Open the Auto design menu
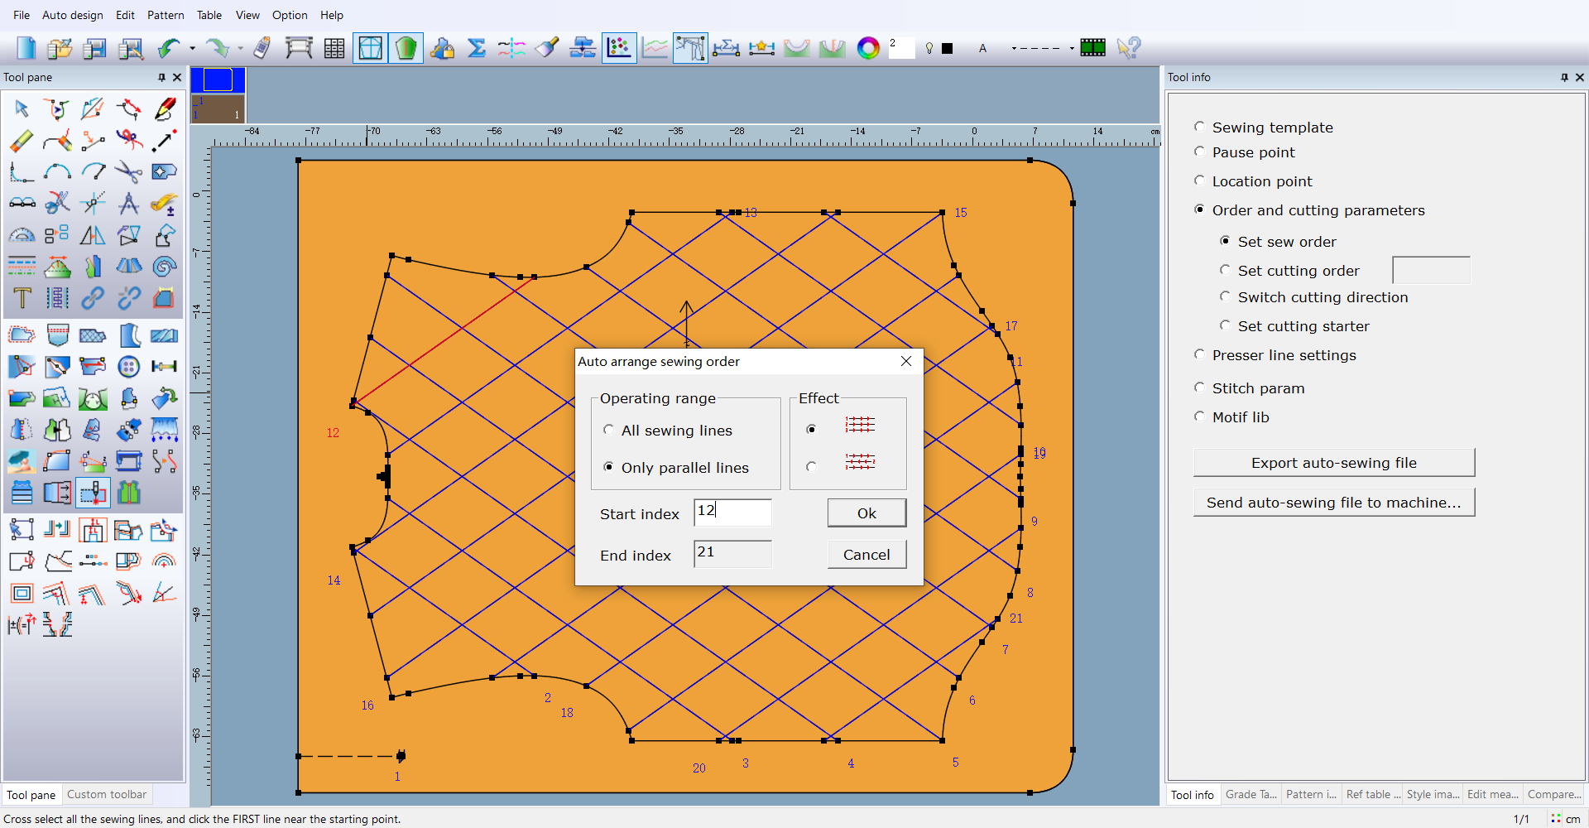 coord(73,15)
